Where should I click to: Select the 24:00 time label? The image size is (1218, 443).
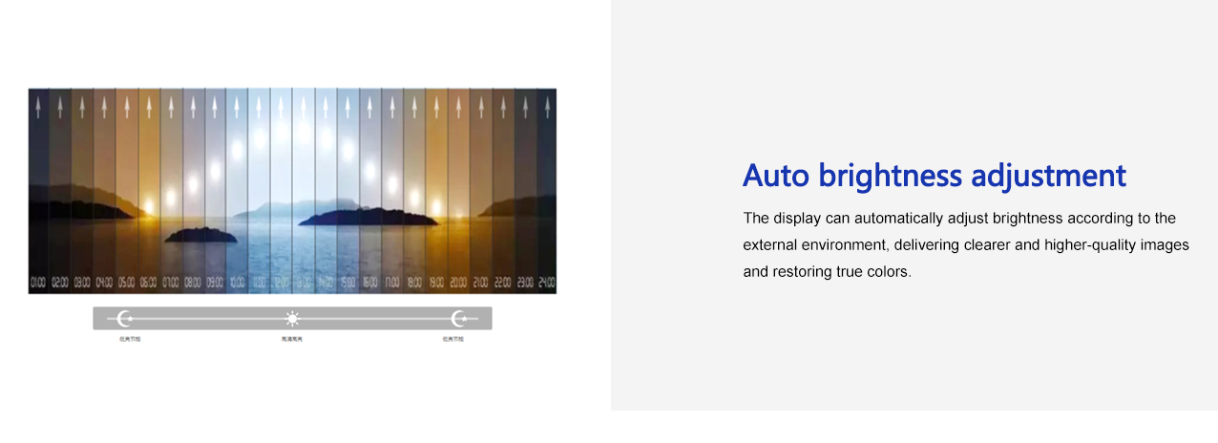coord(546,283)
